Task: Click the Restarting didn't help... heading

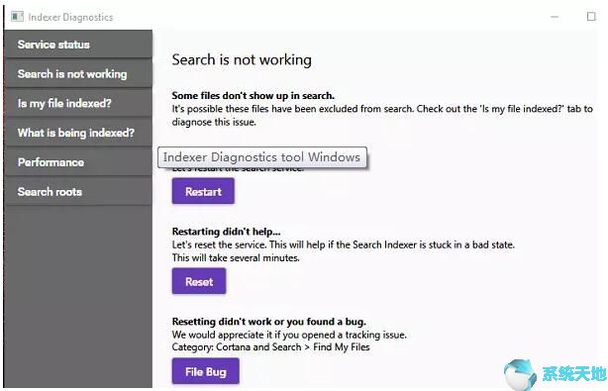Action: pyautogui.click(x=226, y=232)
